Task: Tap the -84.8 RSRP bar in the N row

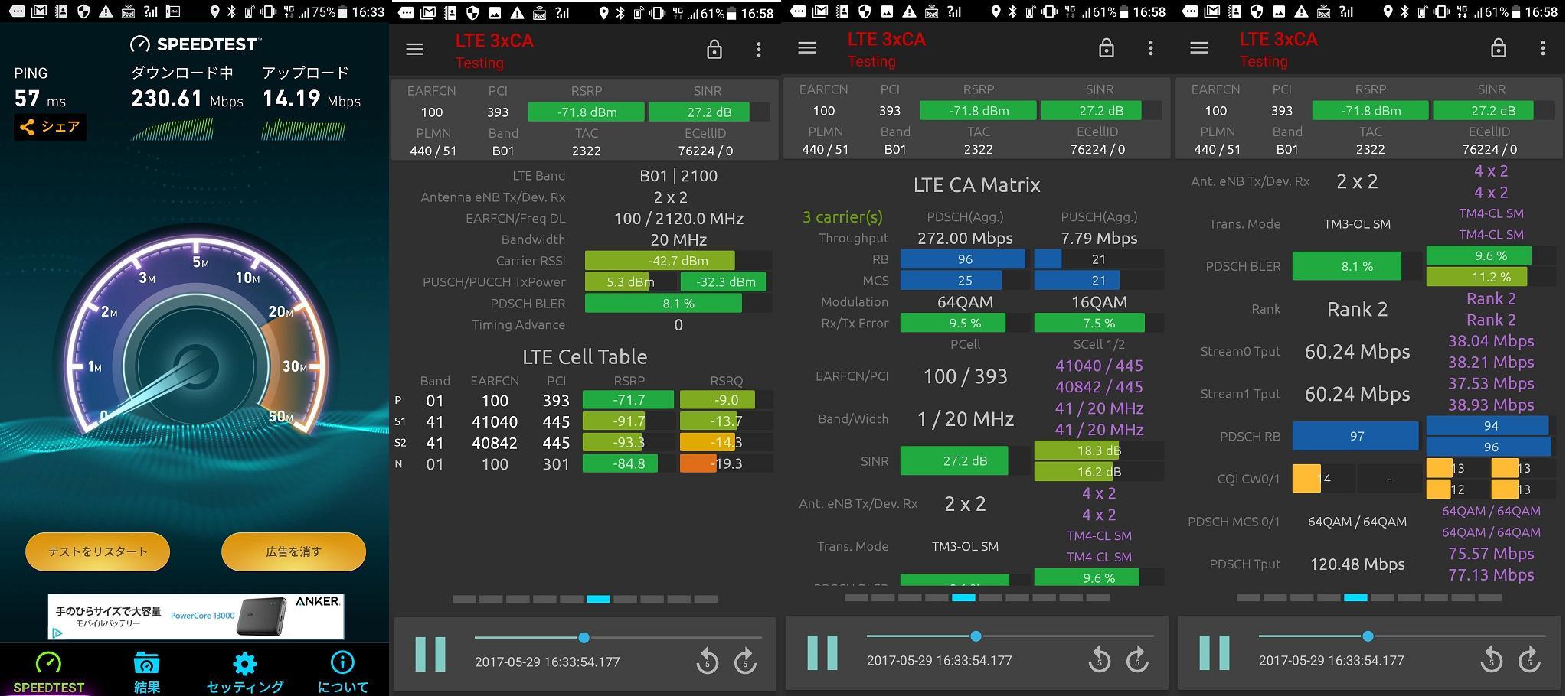Action: pyautogui.click(x=629, y=463)
